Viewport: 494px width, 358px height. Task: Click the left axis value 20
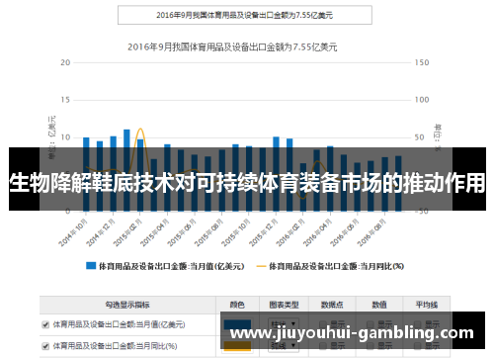pyautogui.click(x=65, y=62)
